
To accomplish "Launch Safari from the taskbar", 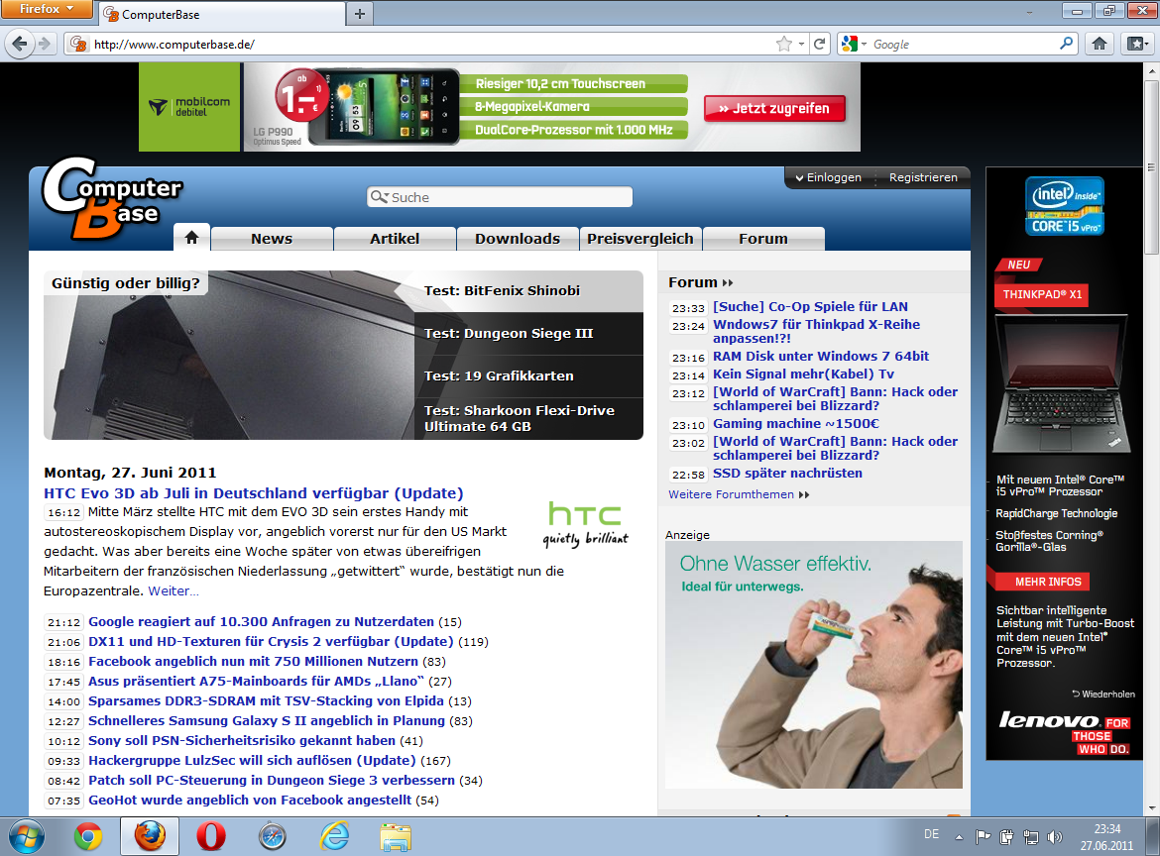I will click(273, 837).
